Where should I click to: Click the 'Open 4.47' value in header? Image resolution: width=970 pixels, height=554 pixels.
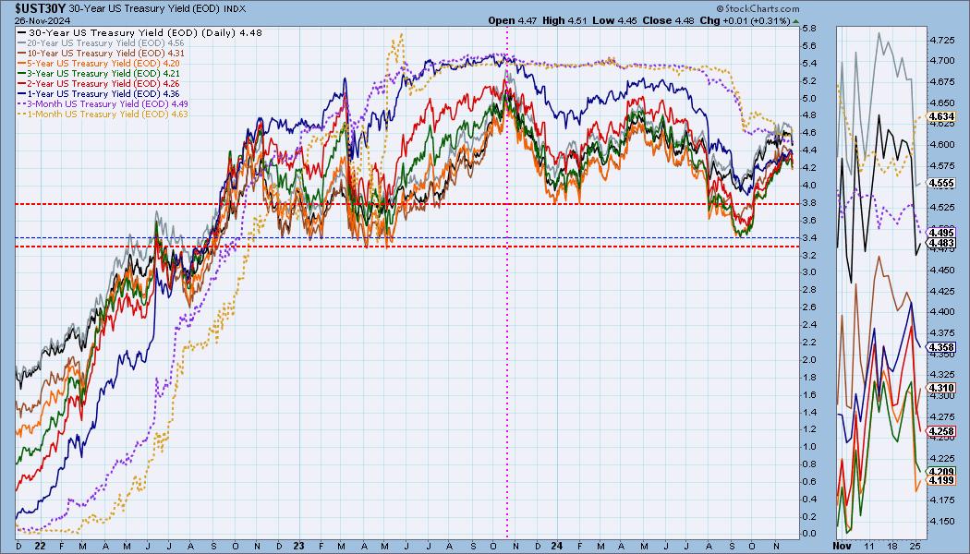point(513,20)
